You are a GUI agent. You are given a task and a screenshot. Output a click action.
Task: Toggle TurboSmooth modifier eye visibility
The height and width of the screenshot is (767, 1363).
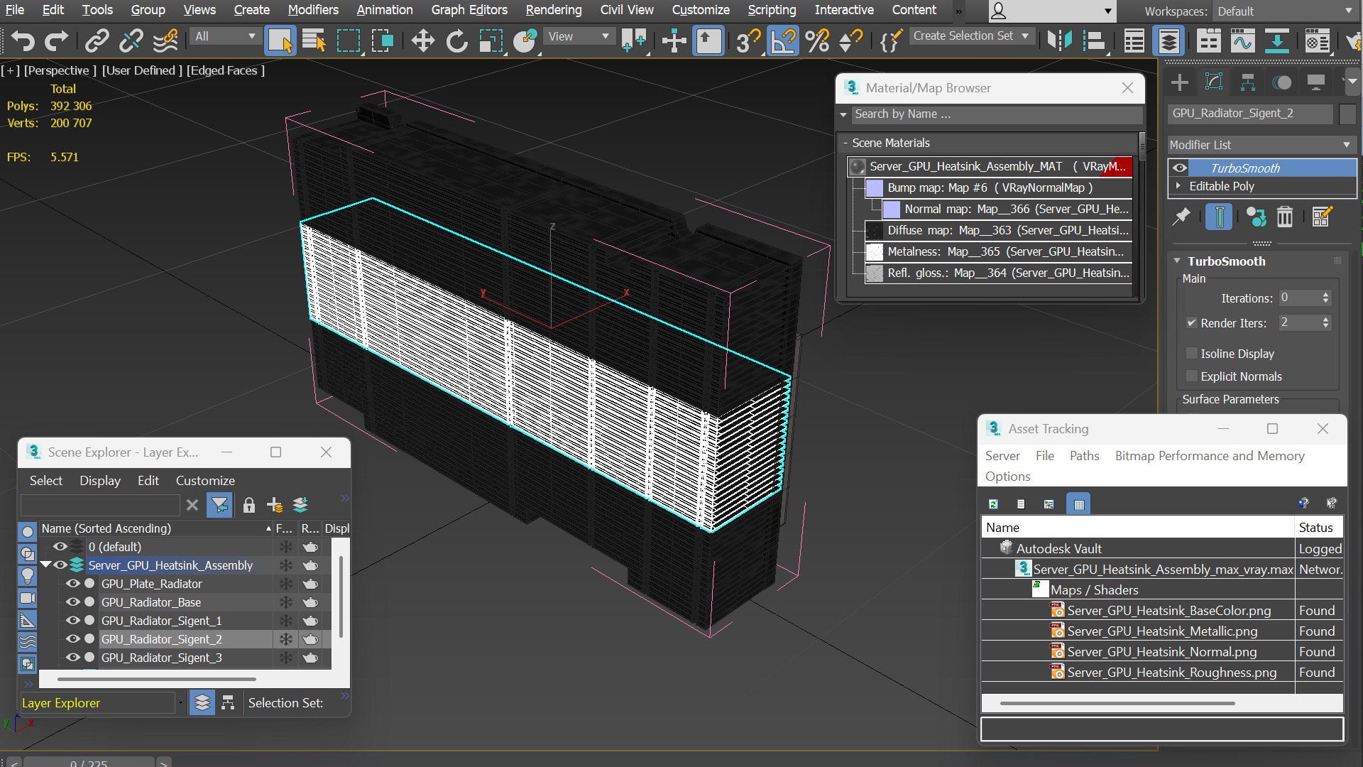(1180, 168)
